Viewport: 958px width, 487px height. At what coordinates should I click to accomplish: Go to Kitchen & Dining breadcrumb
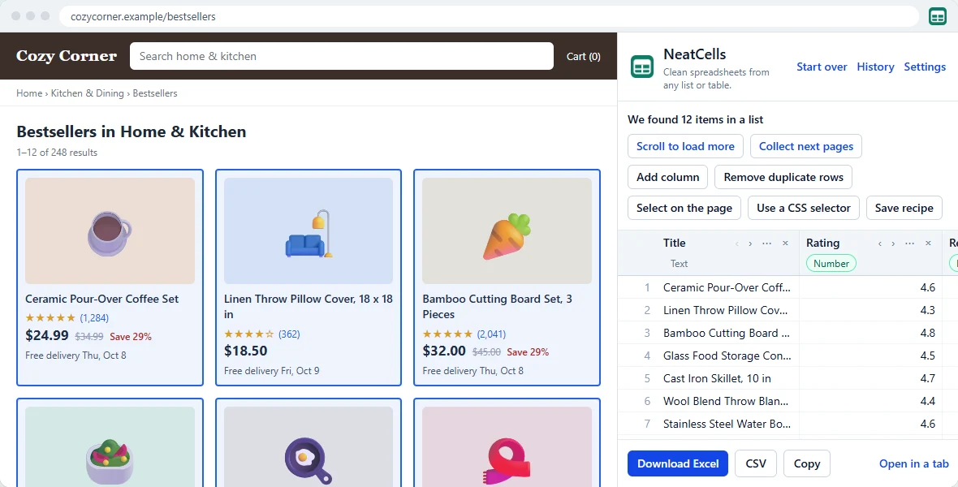pyautogui.click(x=88, y=93)
